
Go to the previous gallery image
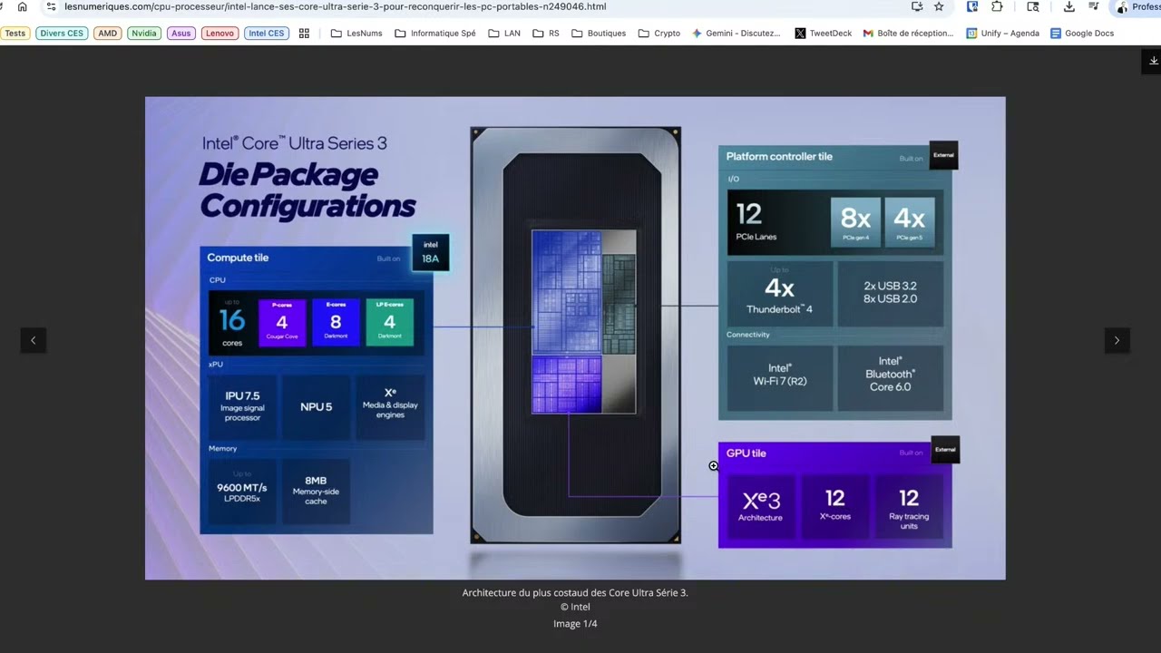click(x=34, y=340)
